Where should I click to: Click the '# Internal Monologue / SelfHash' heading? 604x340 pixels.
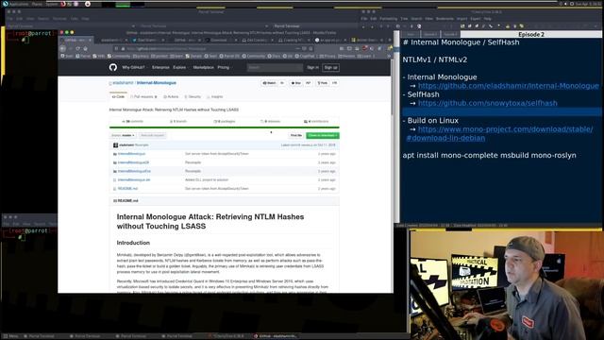(461, 42)
